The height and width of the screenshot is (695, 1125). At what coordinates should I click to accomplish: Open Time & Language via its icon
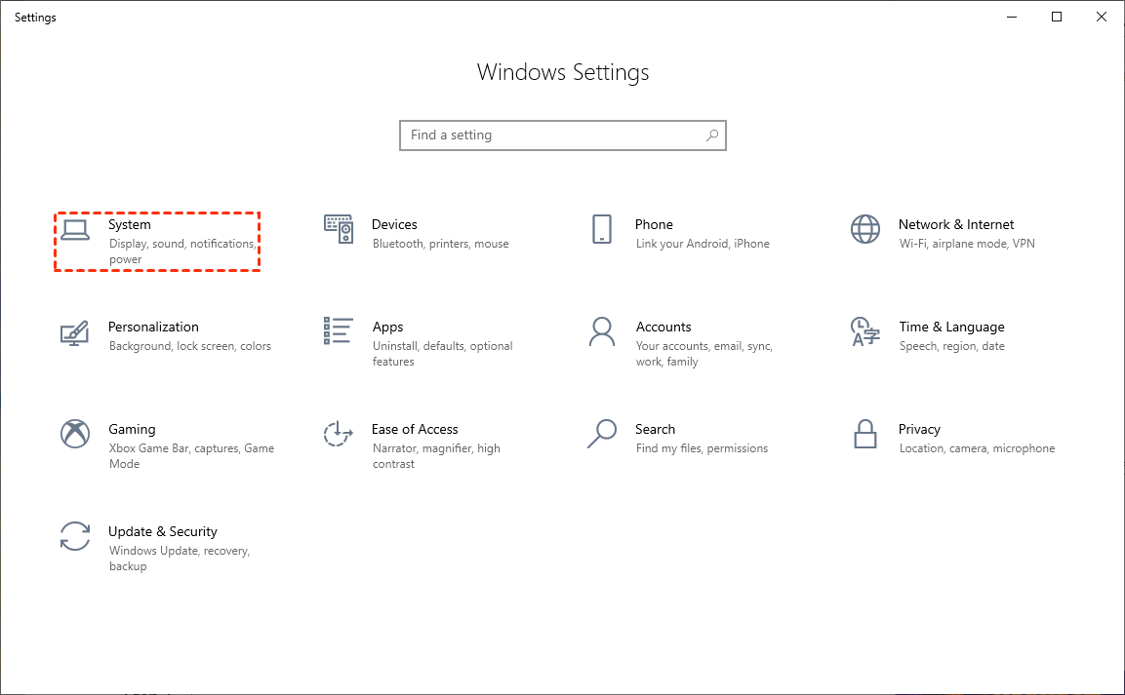point(865,331)
